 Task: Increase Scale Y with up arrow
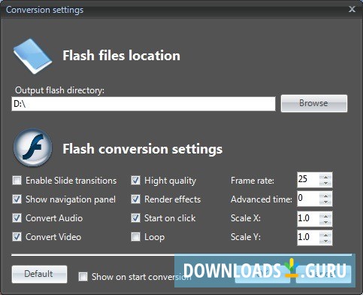coord(325,235)
